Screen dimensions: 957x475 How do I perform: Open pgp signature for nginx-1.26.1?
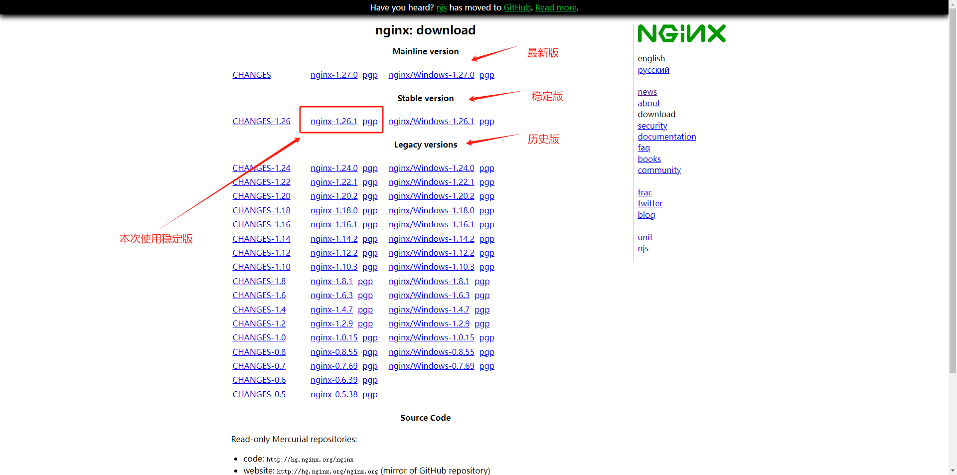click(x=370, y=121)
